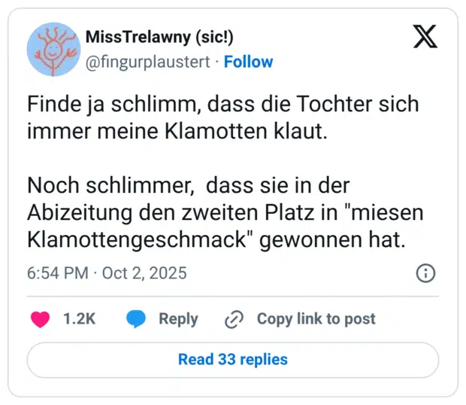The image size is (466, 405).
Task: Click the blue reply speech bubble icon
Action: pyautogui.click(x=136, y=319)
